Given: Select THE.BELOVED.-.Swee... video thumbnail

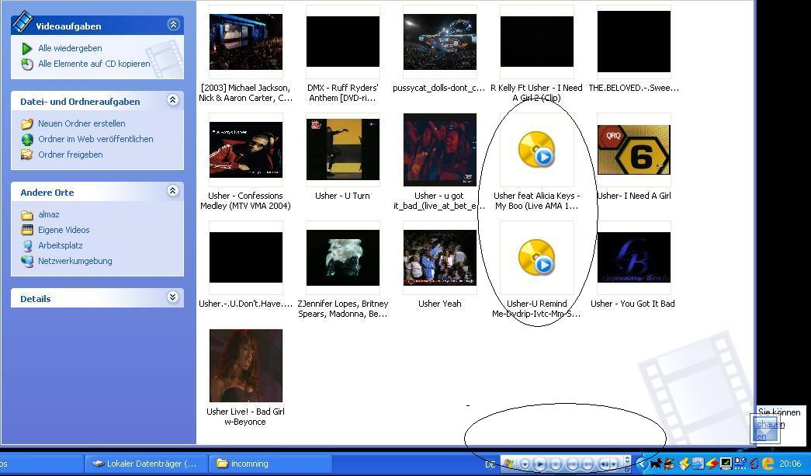Looking at the screenshot, I should click(x=633, y=42).
